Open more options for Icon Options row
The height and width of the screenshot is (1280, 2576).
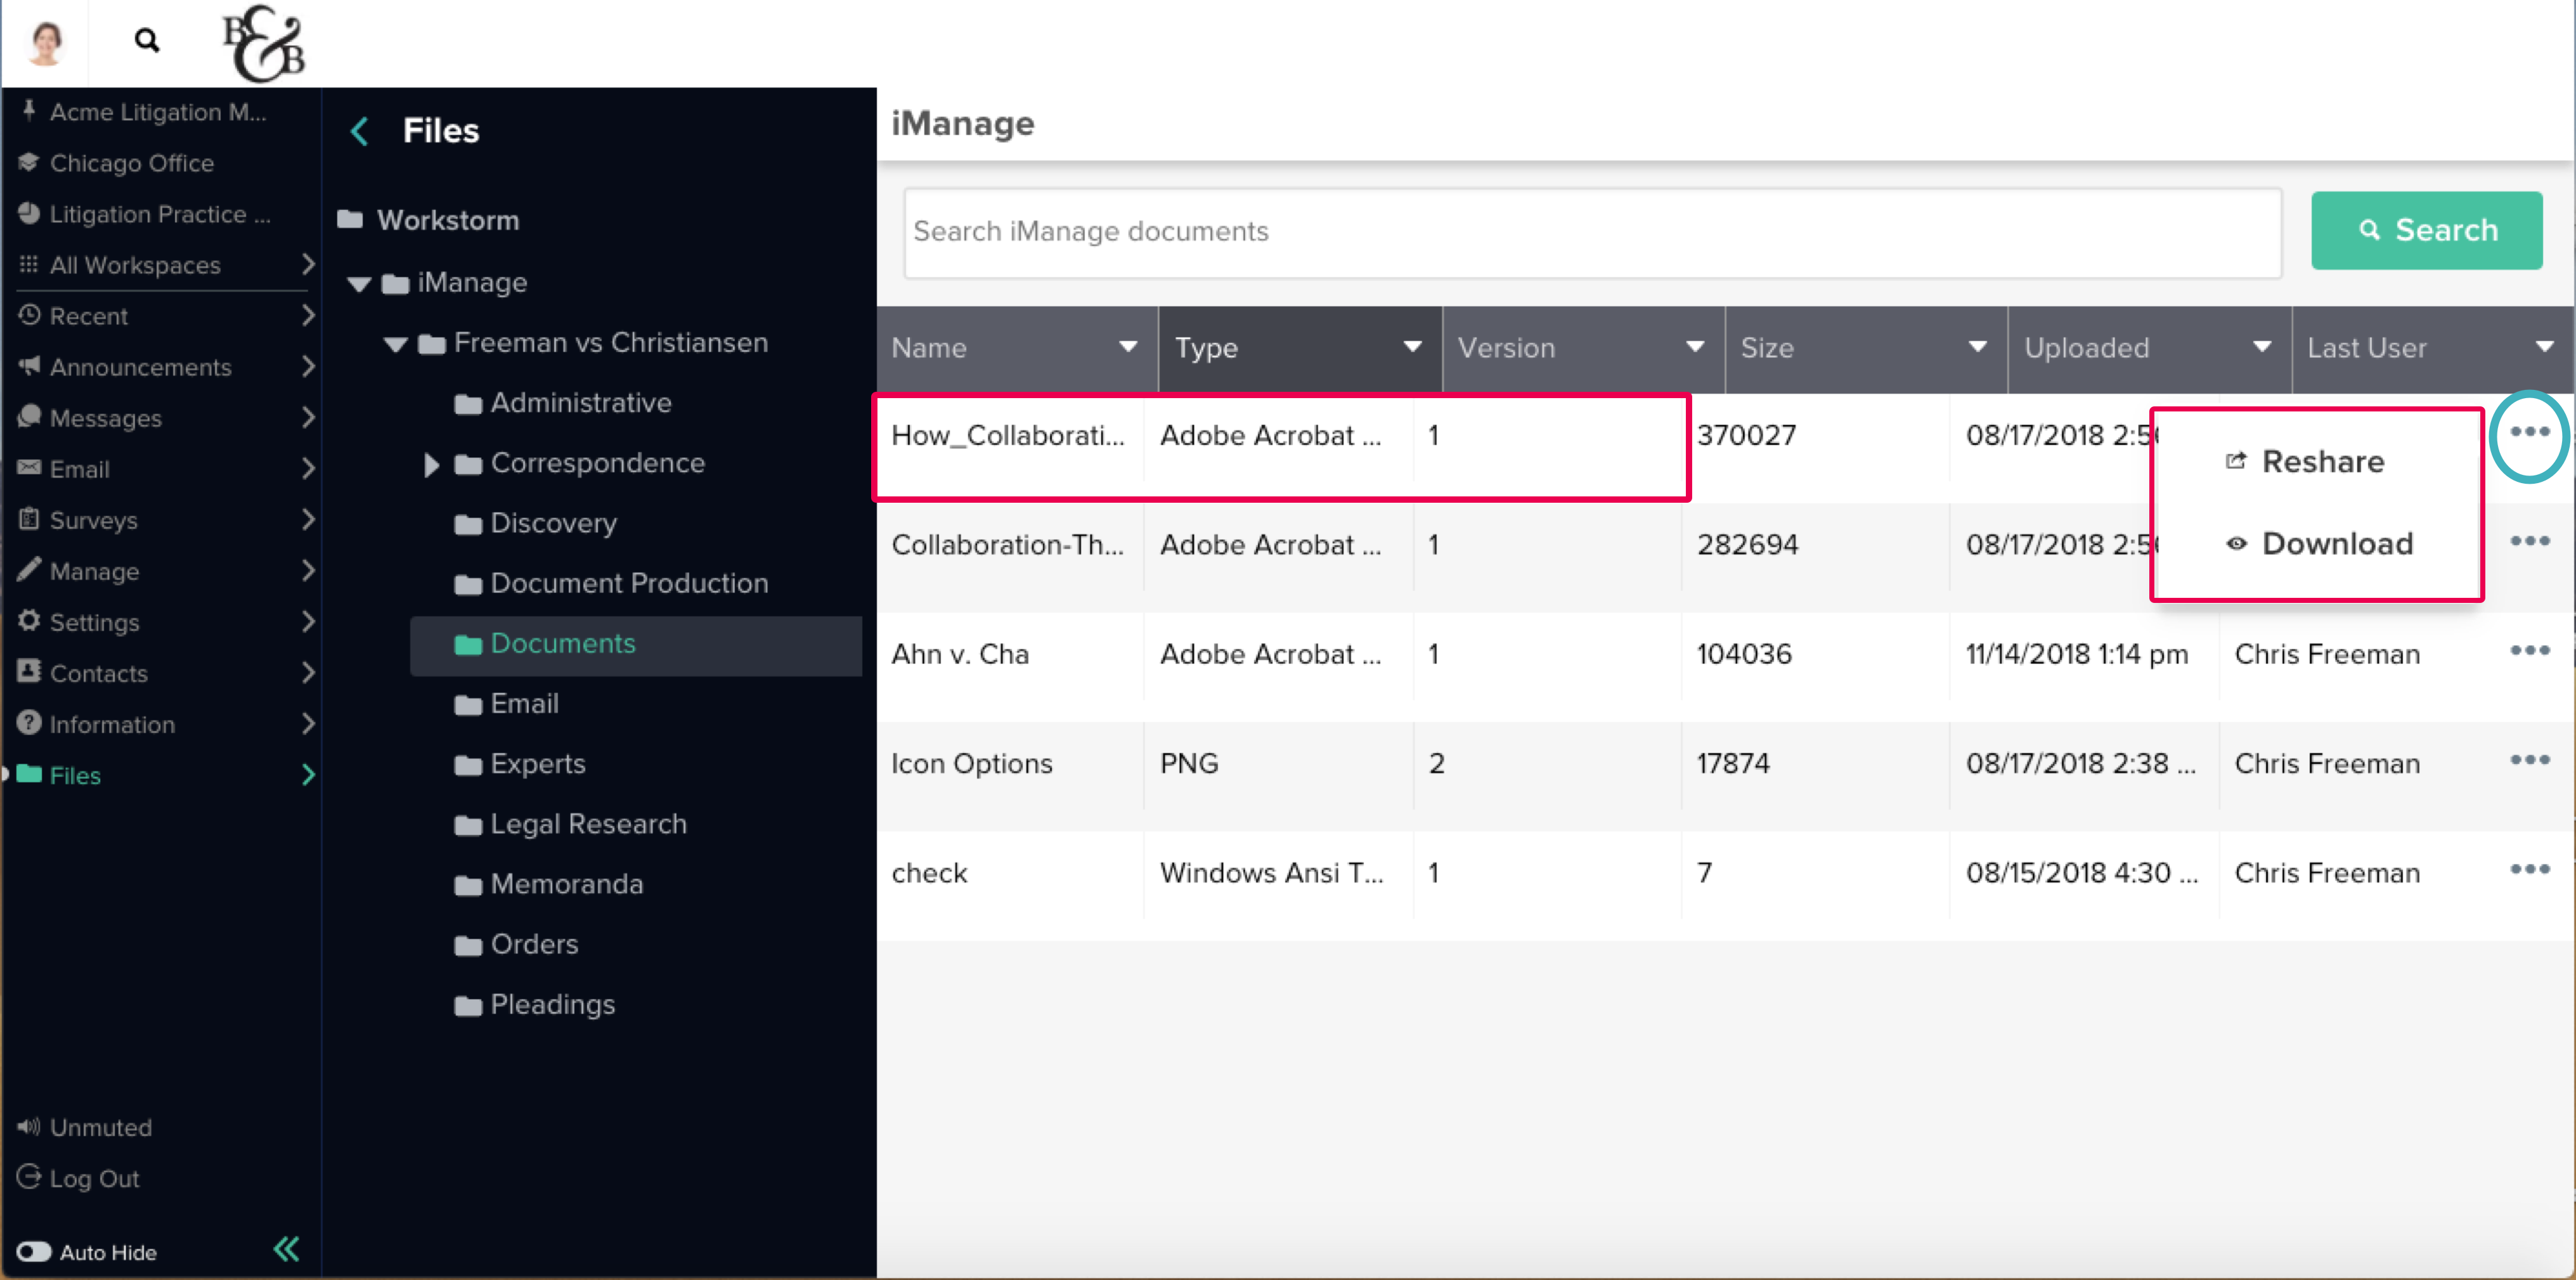[2529, 760]
